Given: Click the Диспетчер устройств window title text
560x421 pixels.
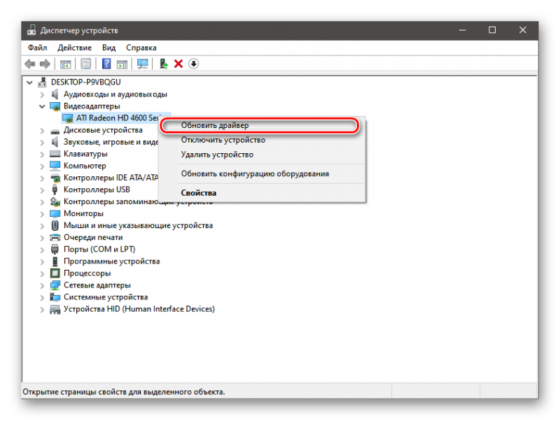Looking at the screenshot, I should (79, 31).
